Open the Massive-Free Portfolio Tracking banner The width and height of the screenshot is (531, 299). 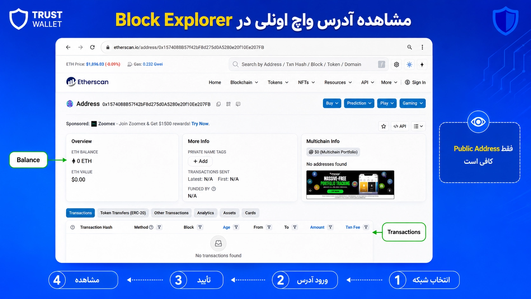pos(350,185)
